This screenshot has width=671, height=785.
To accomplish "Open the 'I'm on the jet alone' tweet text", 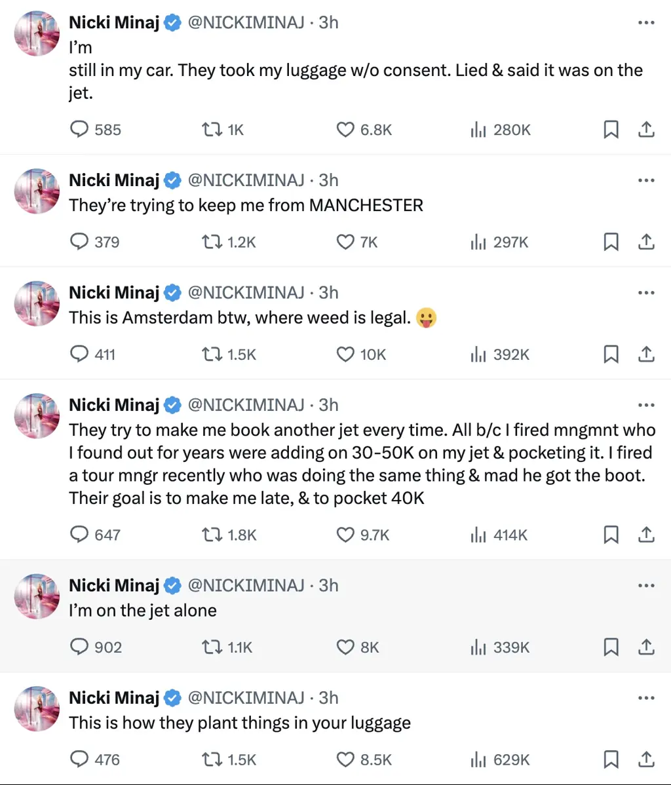I will pyautogui.click(x=143, y=611).
